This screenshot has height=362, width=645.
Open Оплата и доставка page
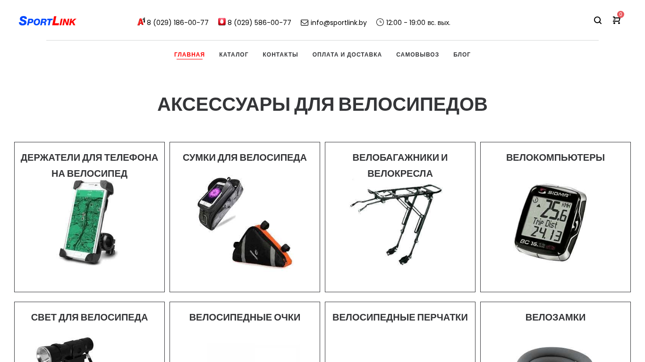(347, 55)
